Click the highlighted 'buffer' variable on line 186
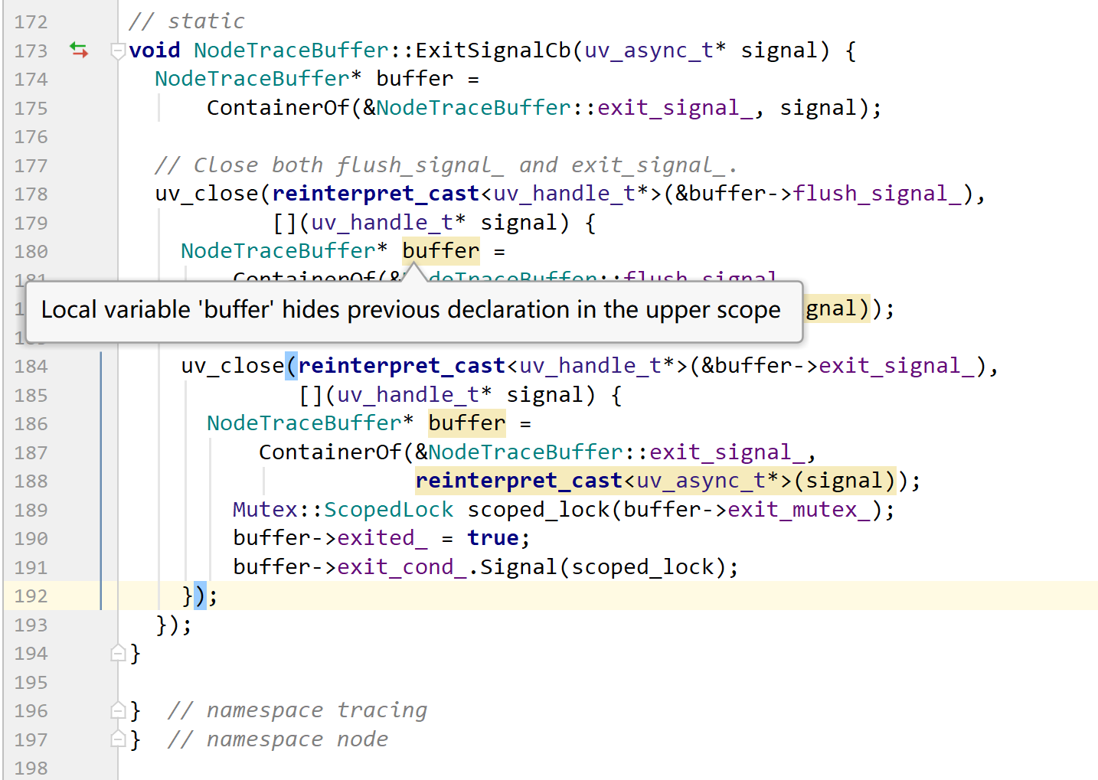The height and width of the screenshot is (780, 1098). pyautogui.click(x=467, y=423)
